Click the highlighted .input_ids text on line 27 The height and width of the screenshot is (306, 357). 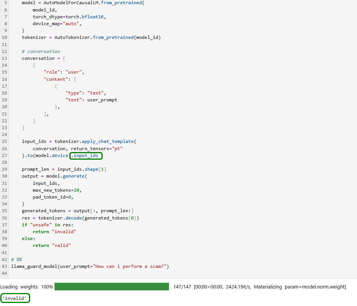click(86, 155)
